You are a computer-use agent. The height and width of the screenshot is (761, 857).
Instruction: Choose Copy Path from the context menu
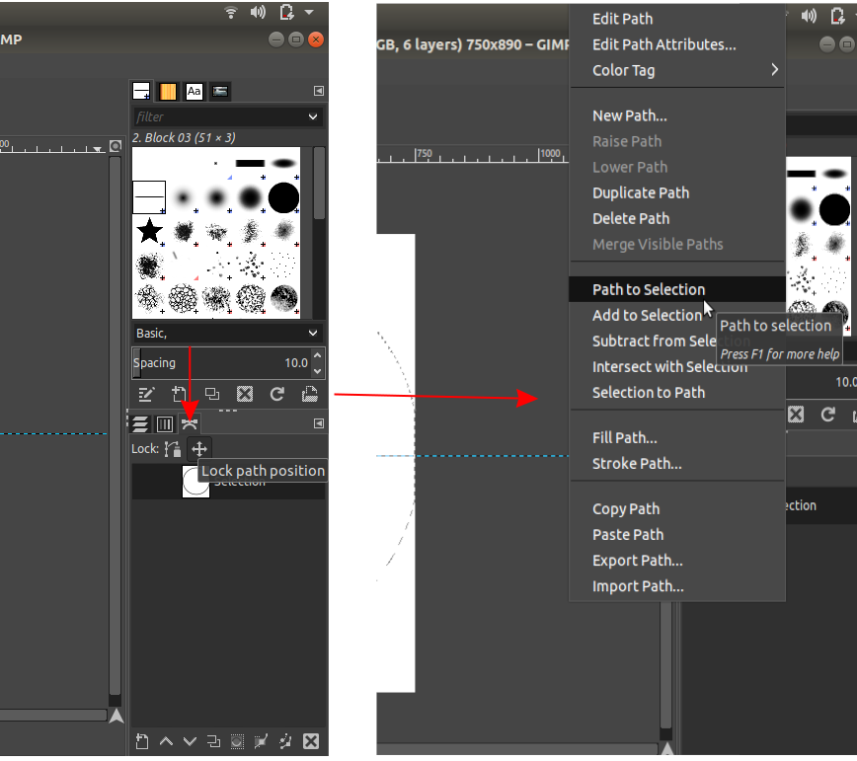(x=626, y=508)
